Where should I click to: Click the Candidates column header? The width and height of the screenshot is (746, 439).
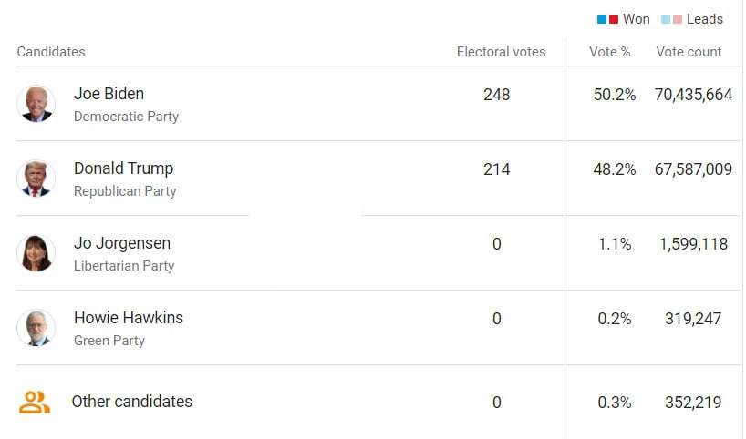[x=51, y=52]
